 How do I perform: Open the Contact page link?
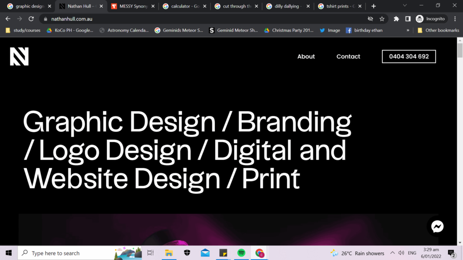point(348,56)
